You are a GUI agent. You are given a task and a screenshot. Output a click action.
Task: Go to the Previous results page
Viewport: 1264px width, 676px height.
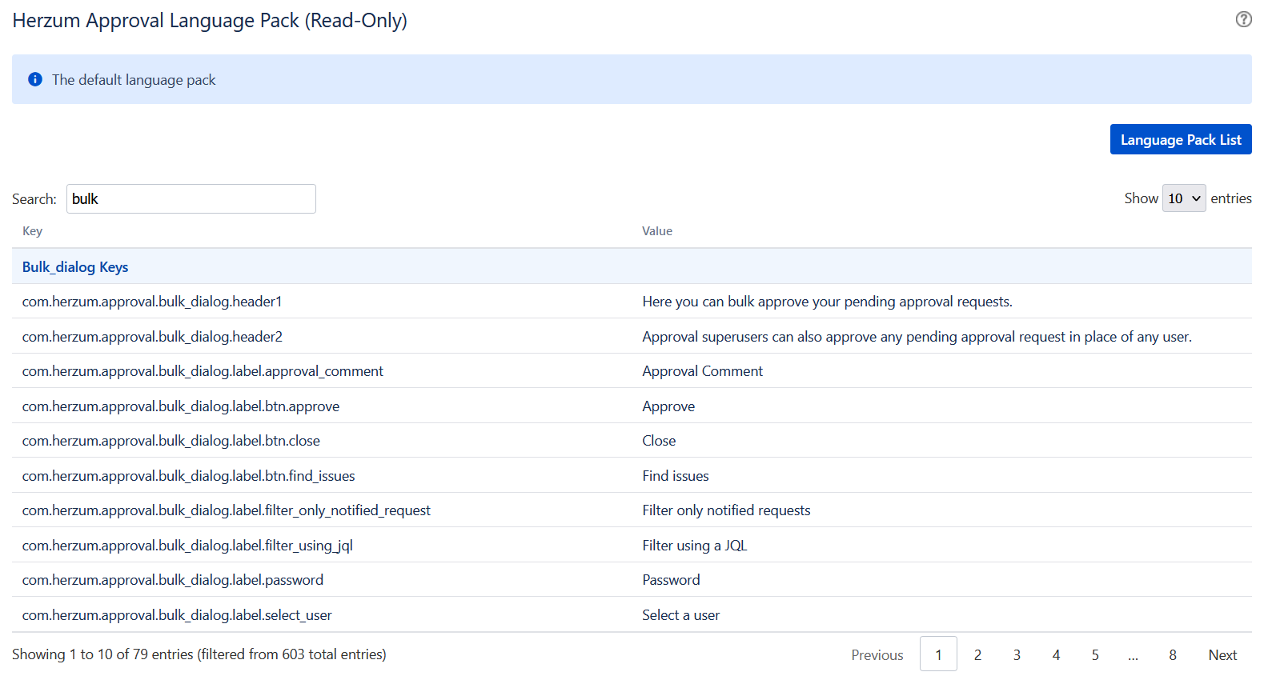click(x=877, y=654)
